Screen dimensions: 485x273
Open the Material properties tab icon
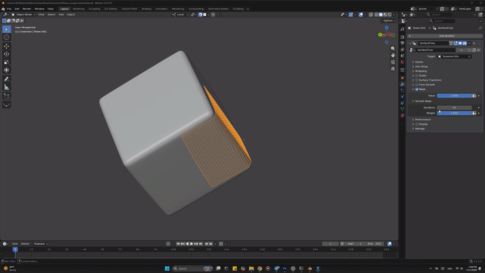pos(402,115)
